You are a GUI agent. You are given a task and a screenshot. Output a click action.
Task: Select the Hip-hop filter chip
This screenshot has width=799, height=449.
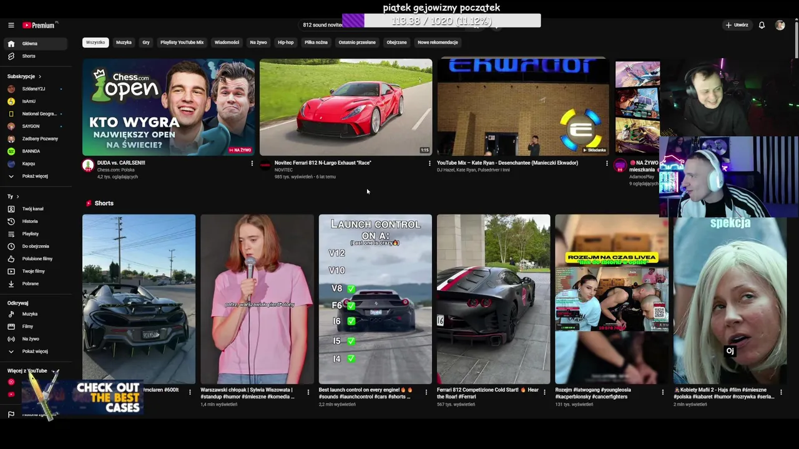click(x=285, y=42)
